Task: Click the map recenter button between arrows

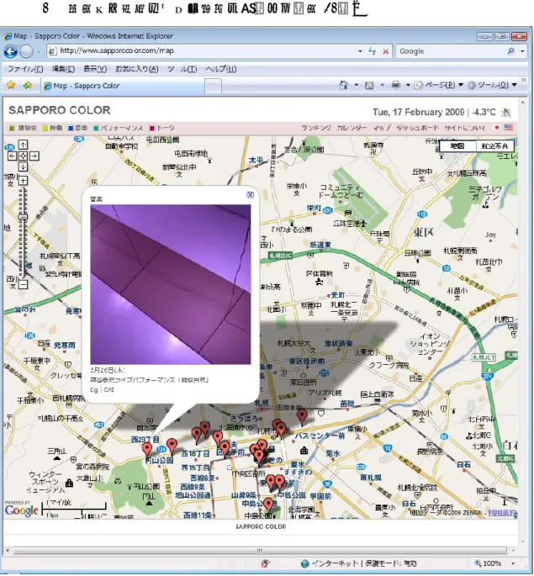Action: 23,156
